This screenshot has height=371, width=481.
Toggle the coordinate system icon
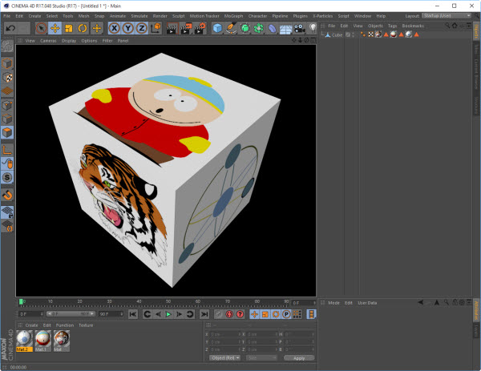pos(156,28)
